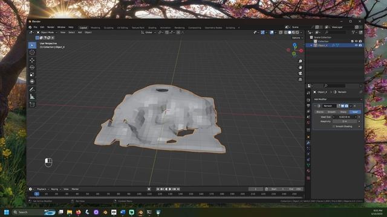Toggle camera view icon in viewport

[x=301, y=74]
